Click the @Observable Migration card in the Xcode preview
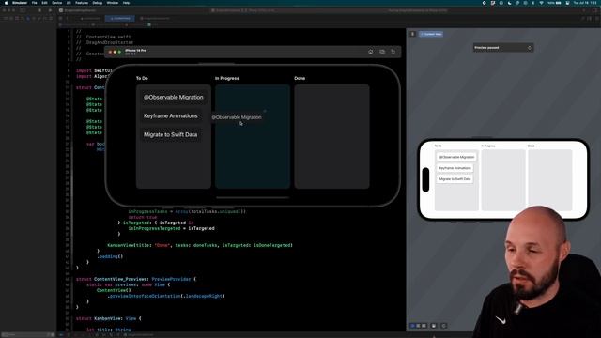601x338 pixels. pyautogui.click(x=456, y=157)
